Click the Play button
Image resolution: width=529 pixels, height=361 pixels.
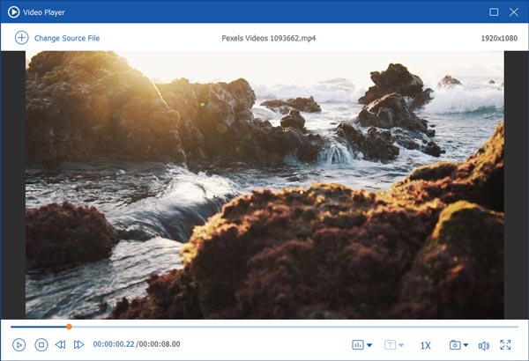(19, 345)
